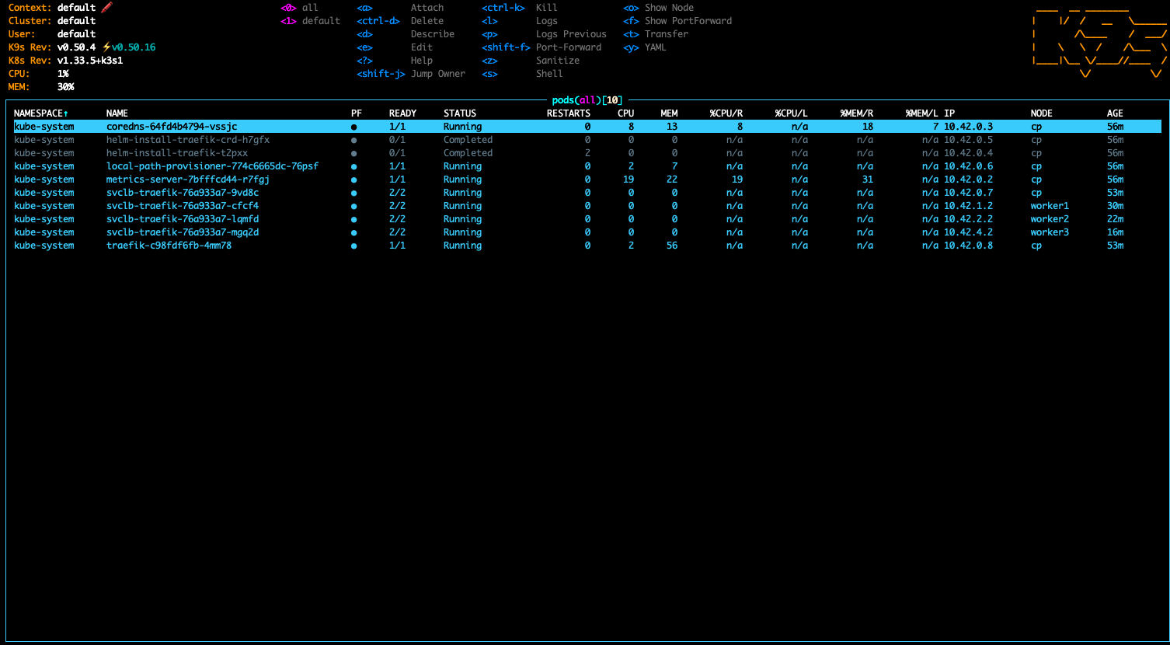Screen dimensions: 1170x645
Task: Click the lightning bolt update icon
Action: (106, 47)
